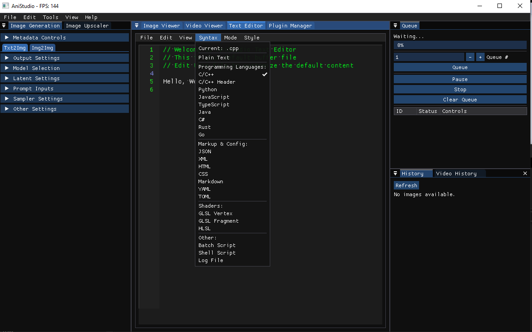The width and height of the screenshot is (532, 332).
Task: Choose GLSL Vertex shader syntax
Action: tap(233, 213)
